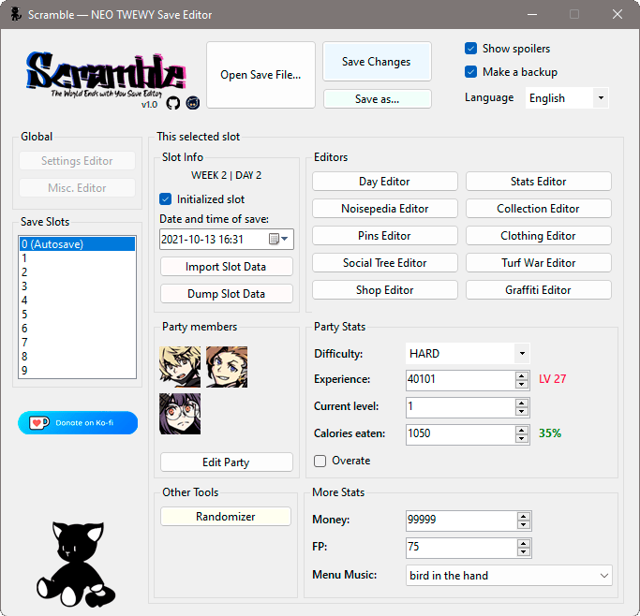The height and width of the screenshot is (616, 640).
Task: Open the Language dropdown
Action: click(567, 98)
